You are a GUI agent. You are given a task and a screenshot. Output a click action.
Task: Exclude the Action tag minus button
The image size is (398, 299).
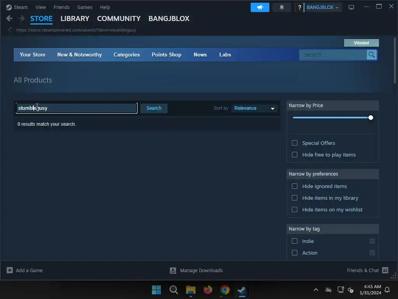372,253
